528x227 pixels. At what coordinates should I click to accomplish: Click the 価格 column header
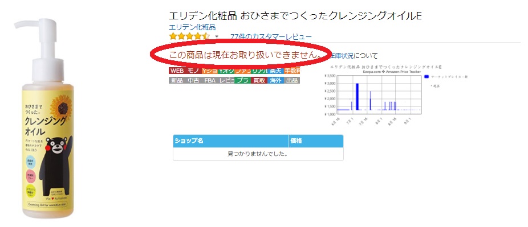pos(316,141)
